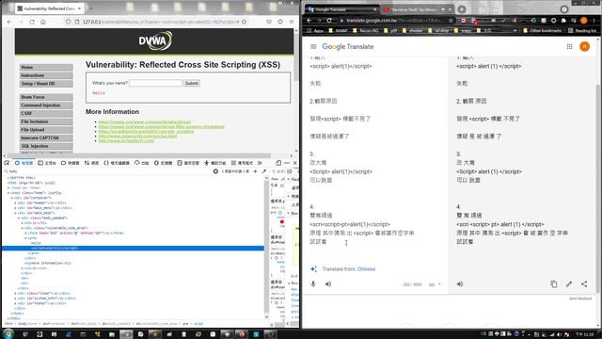Open SQL Injection vulnerability page

click(x=46, y=146)
